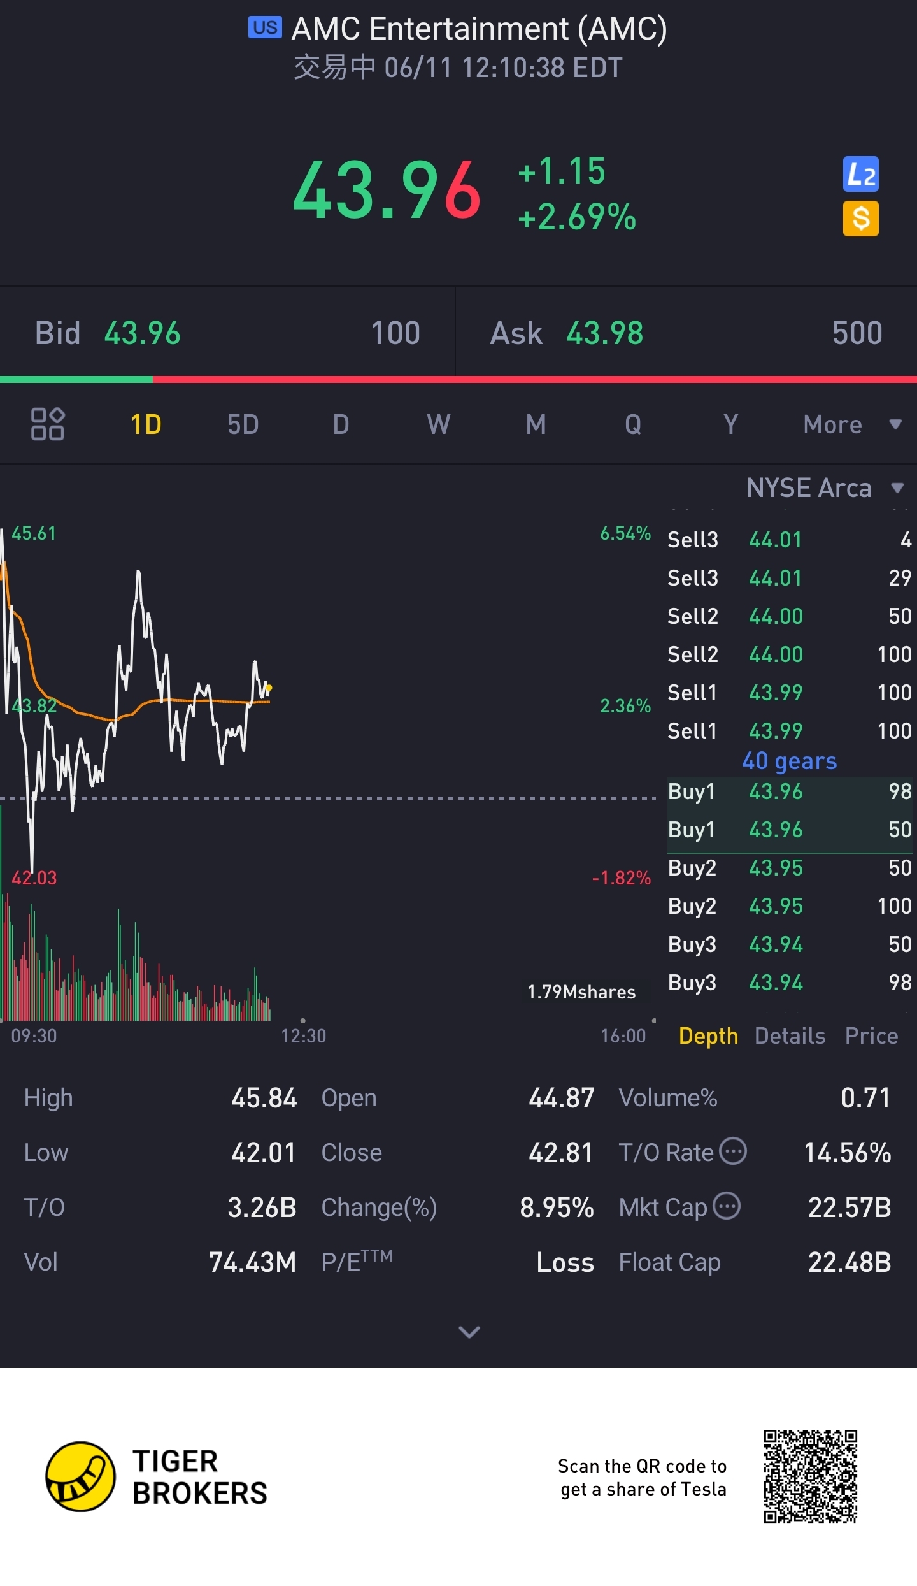The width and height of the screenshot is (917, 1586).
Task: Tap the Float Cap 22.48B value
Action: 849,1262
